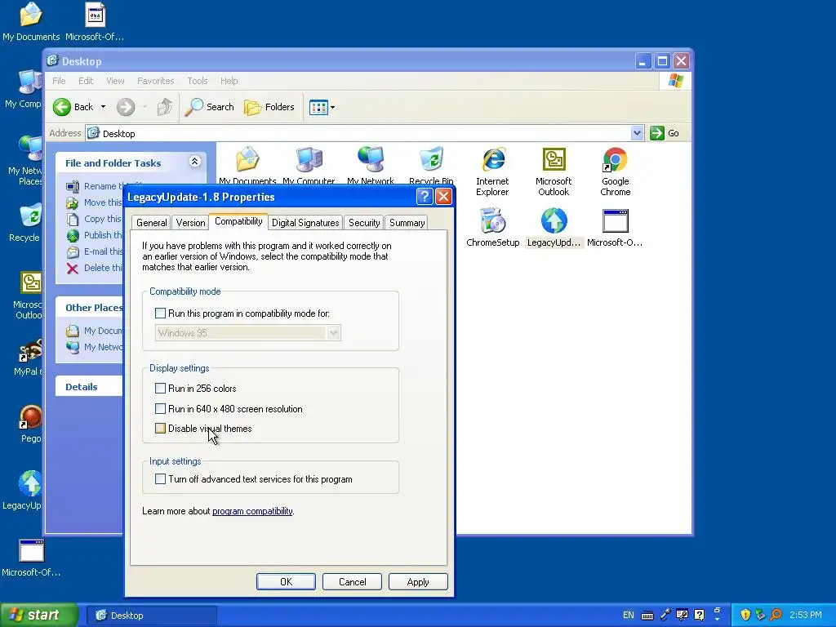The width and height of the screenshot is (836, 627).
Task: Select LegacyUpd... file in Desktop window
Action: [x=554, y=229]
